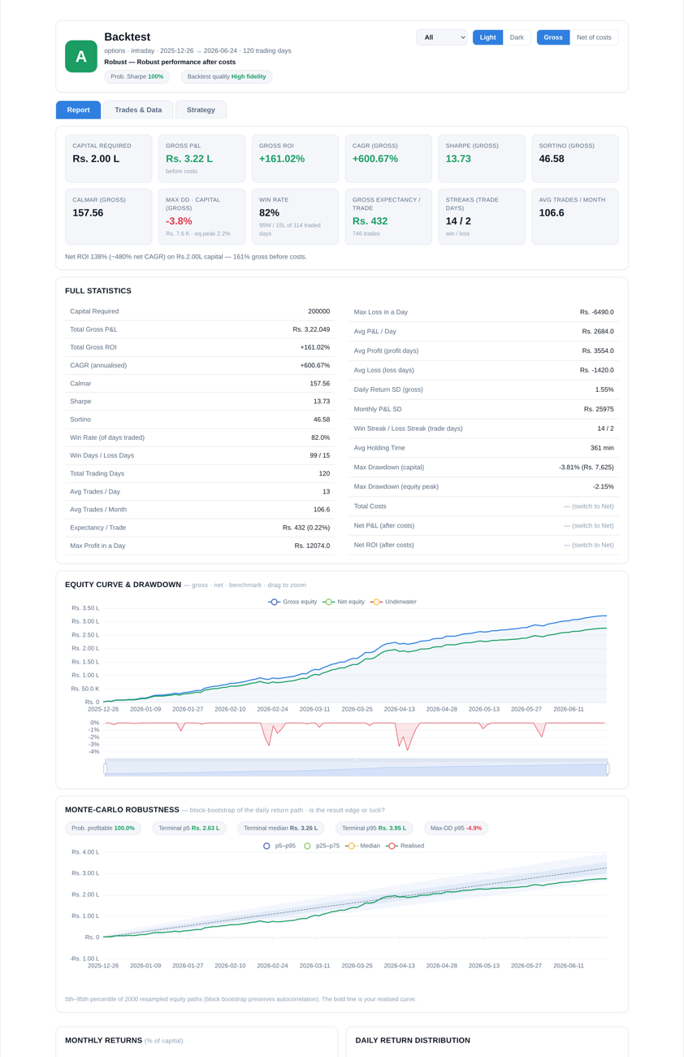Open the Trades & Data tab

tap(138, 110)
